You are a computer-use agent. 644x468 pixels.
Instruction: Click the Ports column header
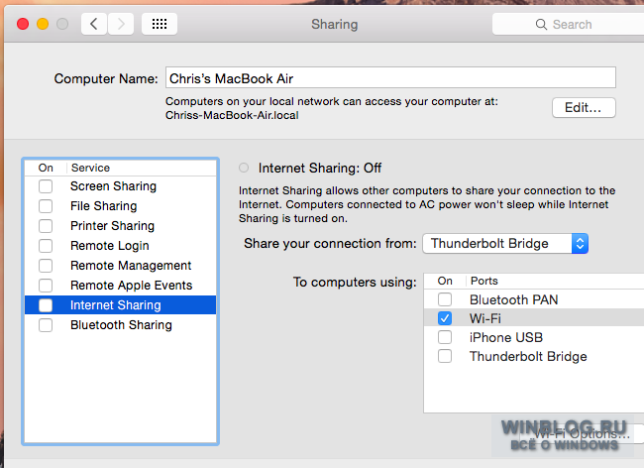(x=484, y=281)
